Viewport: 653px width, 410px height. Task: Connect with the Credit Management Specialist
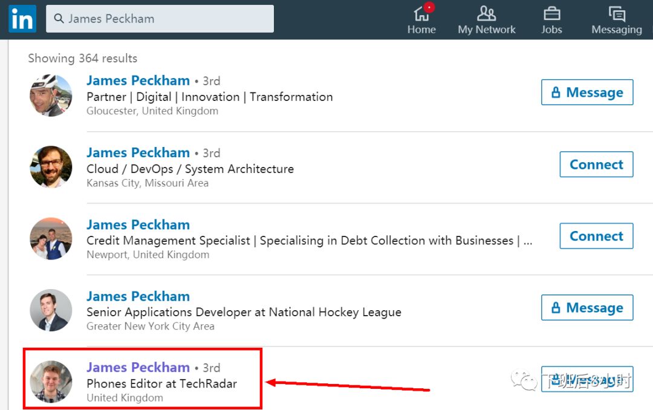point(596,236)
